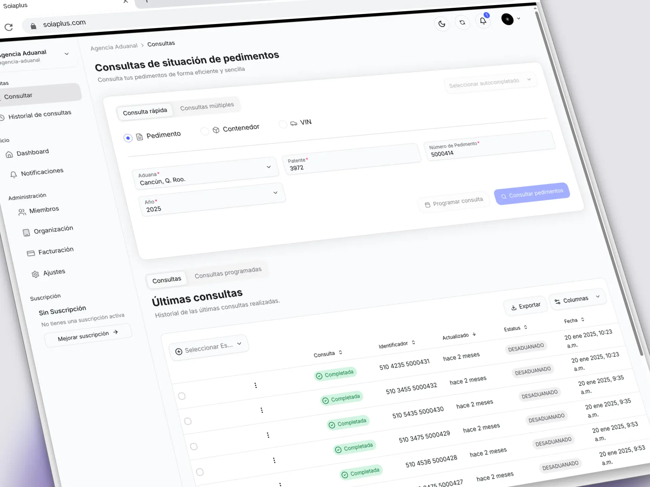Viewport: 650px width, 487px height.
Task: Focus the Patente input field
Action: pos(351,159)
